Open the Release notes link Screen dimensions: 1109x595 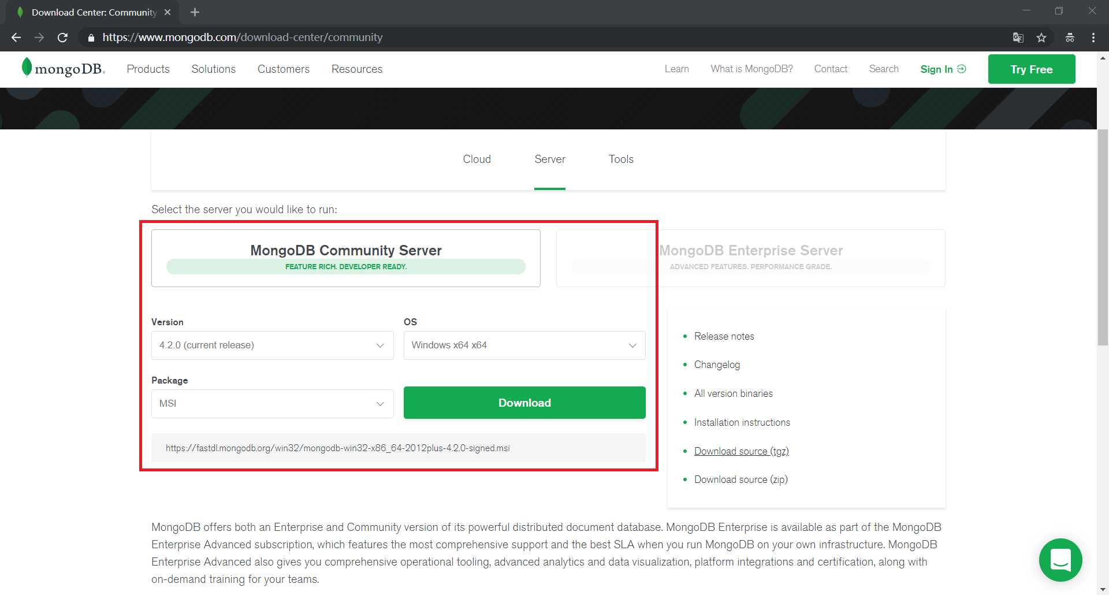[724, 336]
